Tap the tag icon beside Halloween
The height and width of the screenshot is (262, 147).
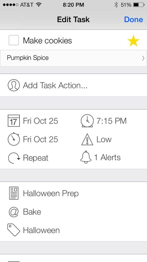pos(14,230)
